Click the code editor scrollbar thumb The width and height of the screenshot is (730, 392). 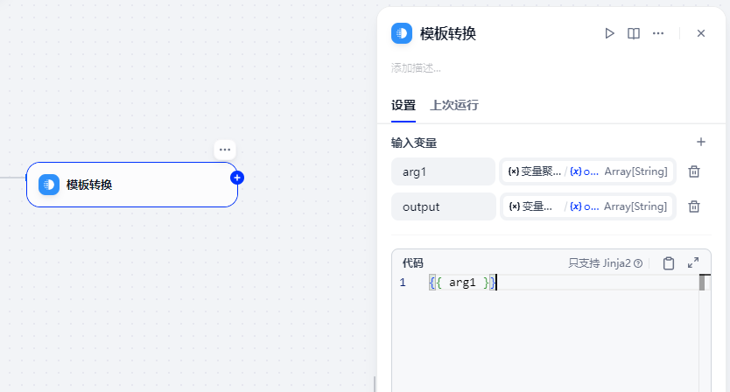click(702, 283)
